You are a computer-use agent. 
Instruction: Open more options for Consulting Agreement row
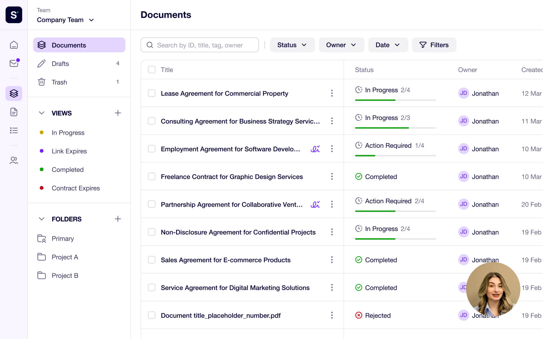coord(332,121)
